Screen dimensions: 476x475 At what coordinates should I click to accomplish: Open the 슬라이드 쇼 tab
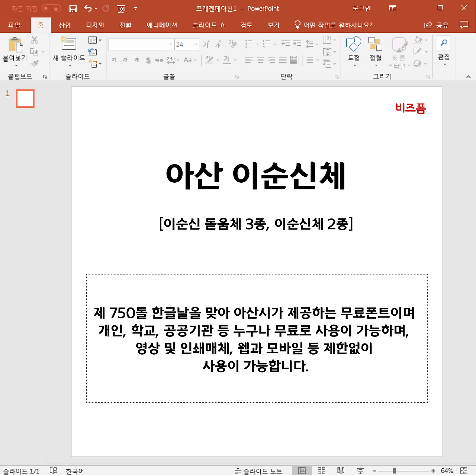pyautogui.click(x=208, y=25)
